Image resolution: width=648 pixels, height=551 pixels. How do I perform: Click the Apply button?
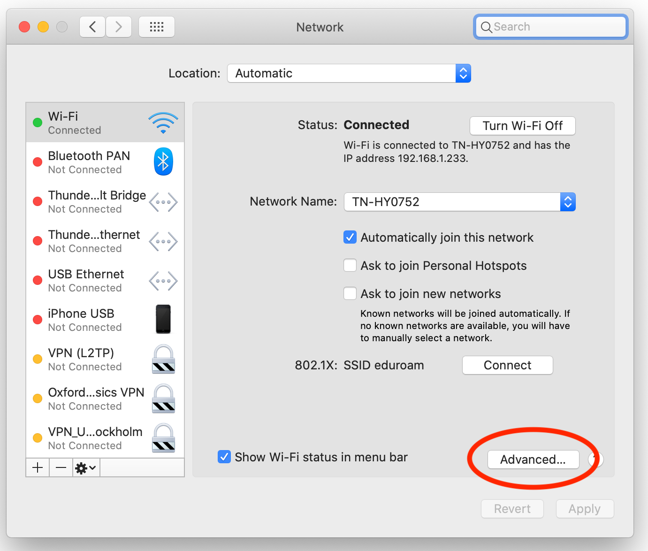585,509
